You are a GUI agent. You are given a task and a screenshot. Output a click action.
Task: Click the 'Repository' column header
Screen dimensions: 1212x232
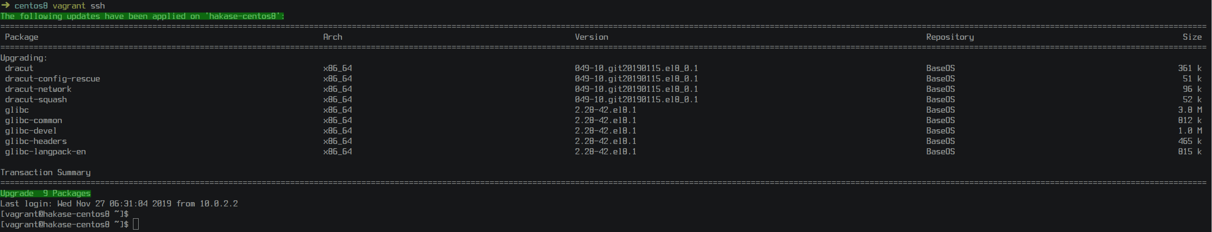point(950,37)
